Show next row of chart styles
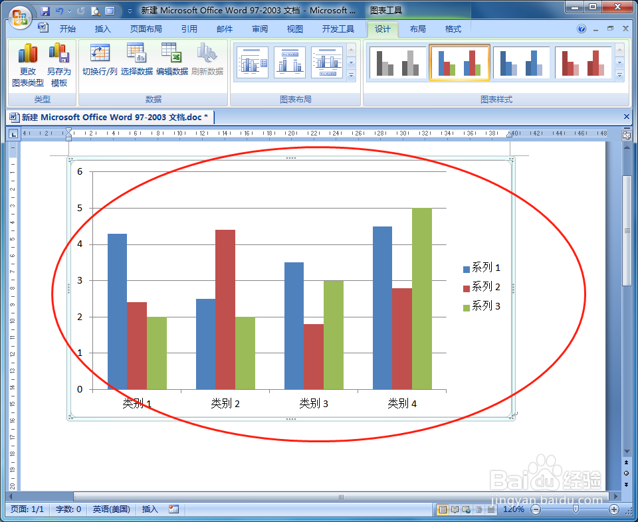The image size is (638, 522). pos(619,63)
